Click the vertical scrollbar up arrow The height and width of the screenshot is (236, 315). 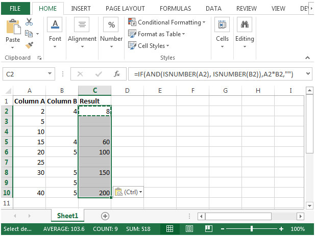(x=309, y=90)
